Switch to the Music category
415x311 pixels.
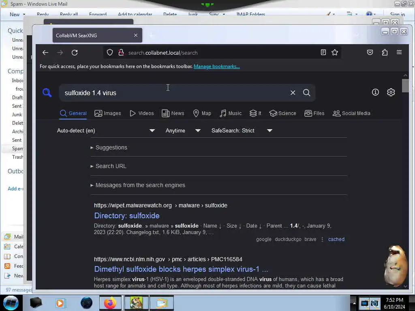(231, 113)
